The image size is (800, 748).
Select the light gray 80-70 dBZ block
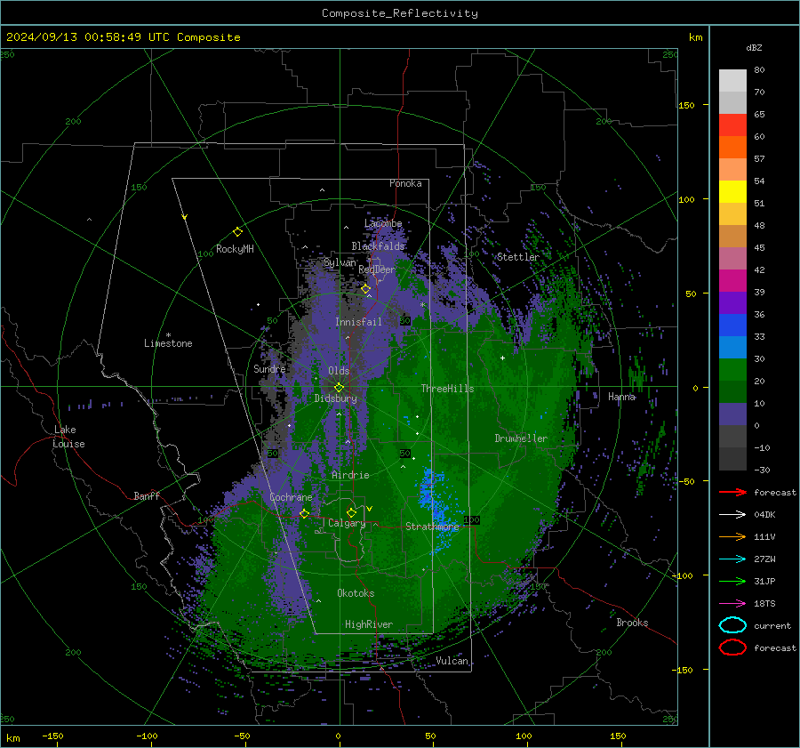coord(732,81)
